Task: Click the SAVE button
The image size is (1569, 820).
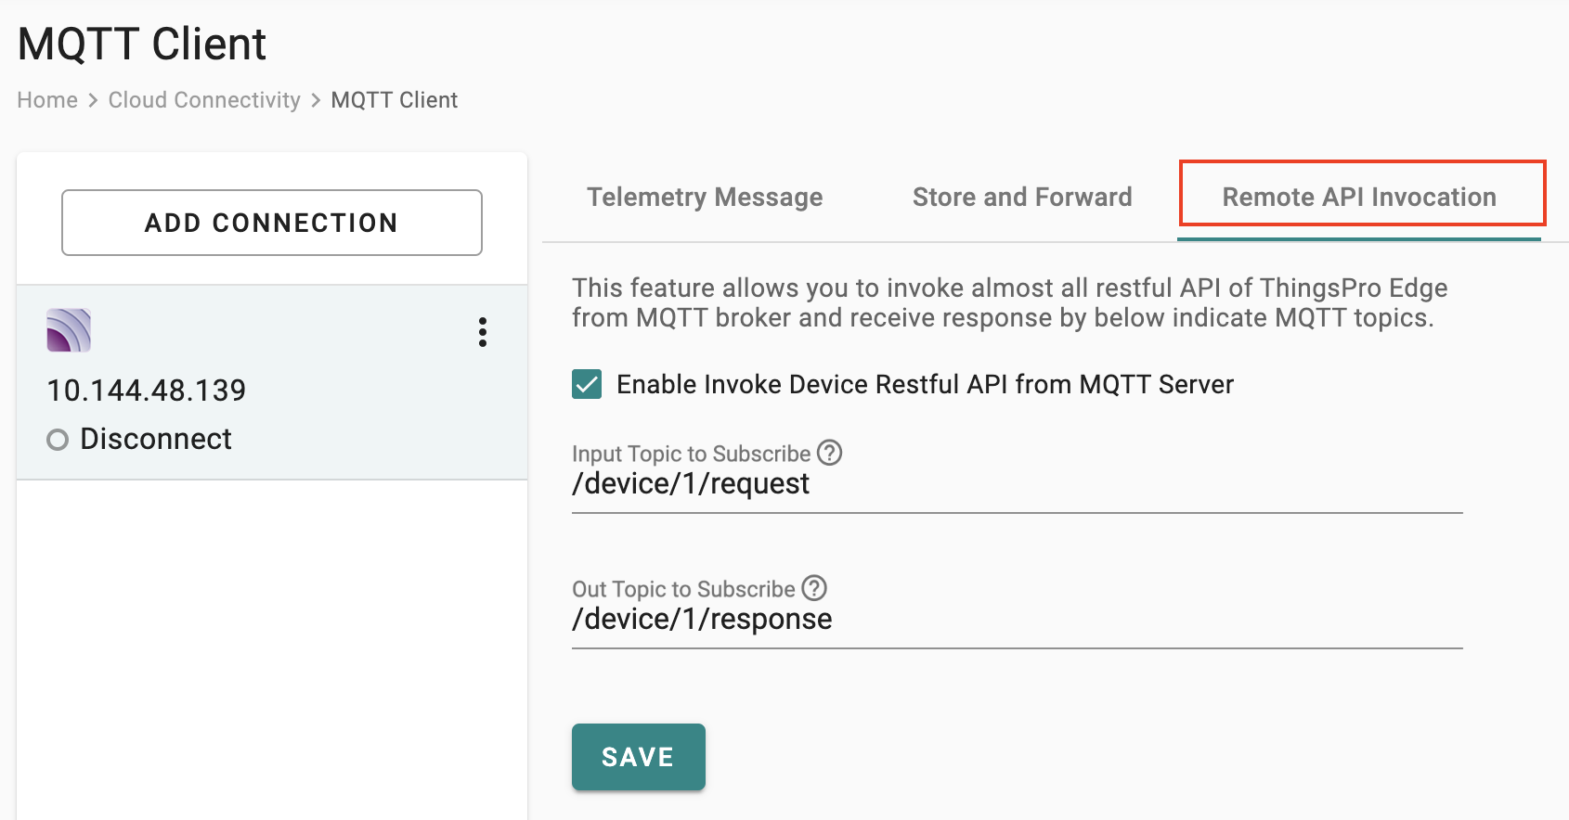Action: tap(639, 757)
